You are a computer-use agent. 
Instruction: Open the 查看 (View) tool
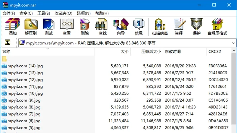[67, 24]
